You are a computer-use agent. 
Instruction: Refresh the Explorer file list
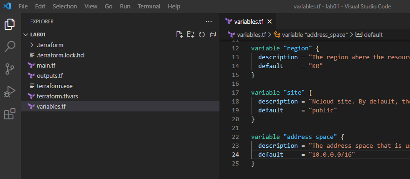click(202, 34)
